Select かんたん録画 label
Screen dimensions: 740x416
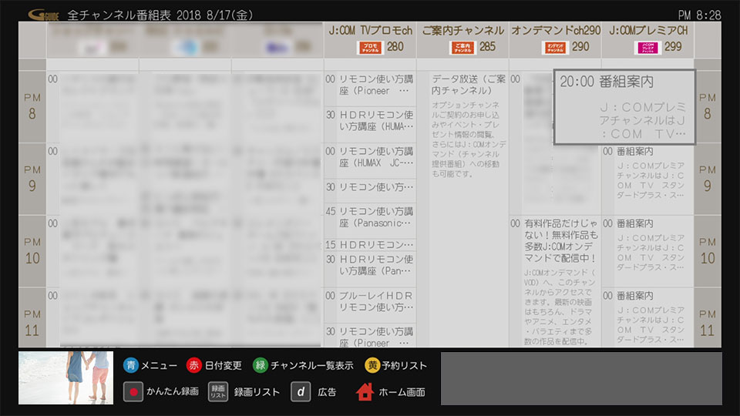pyautogui.click(x=173, y=391)
